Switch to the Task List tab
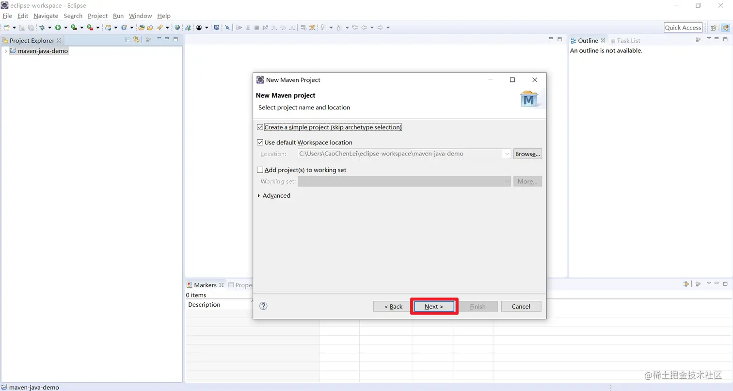Viewport: 733px width, 391px height. (x=625, y=41)
